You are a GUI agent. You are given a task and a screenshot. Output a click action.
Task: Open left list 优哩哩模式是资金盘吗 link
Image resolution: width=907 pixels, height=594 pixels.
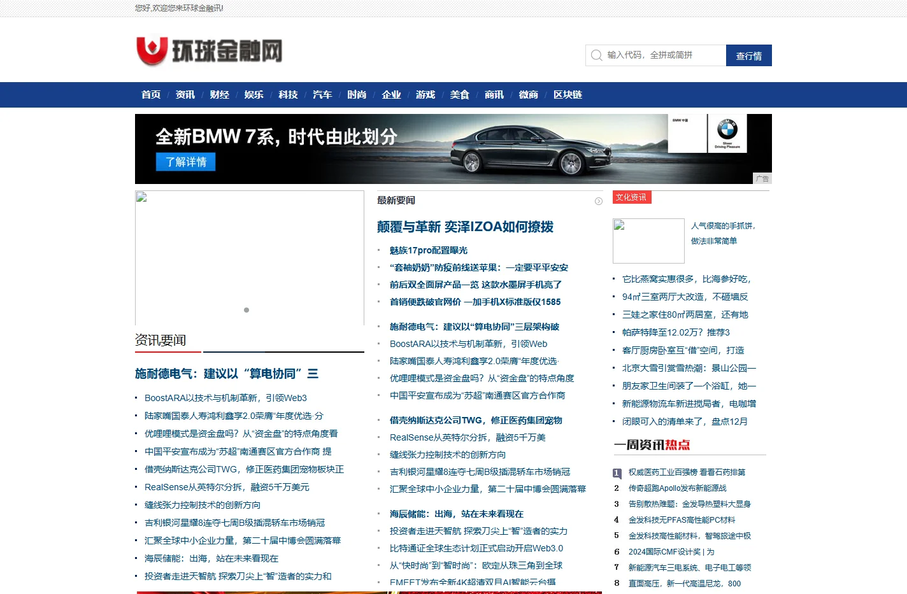click(241, 434)
